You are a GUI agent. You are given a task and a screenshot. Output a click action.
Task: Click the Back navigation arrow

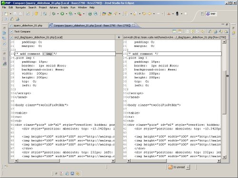pyautogui.click(x=149, y=14)
